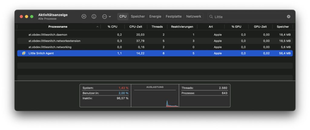
Task: Open process info with the i icon
Action: coord(94,17)
